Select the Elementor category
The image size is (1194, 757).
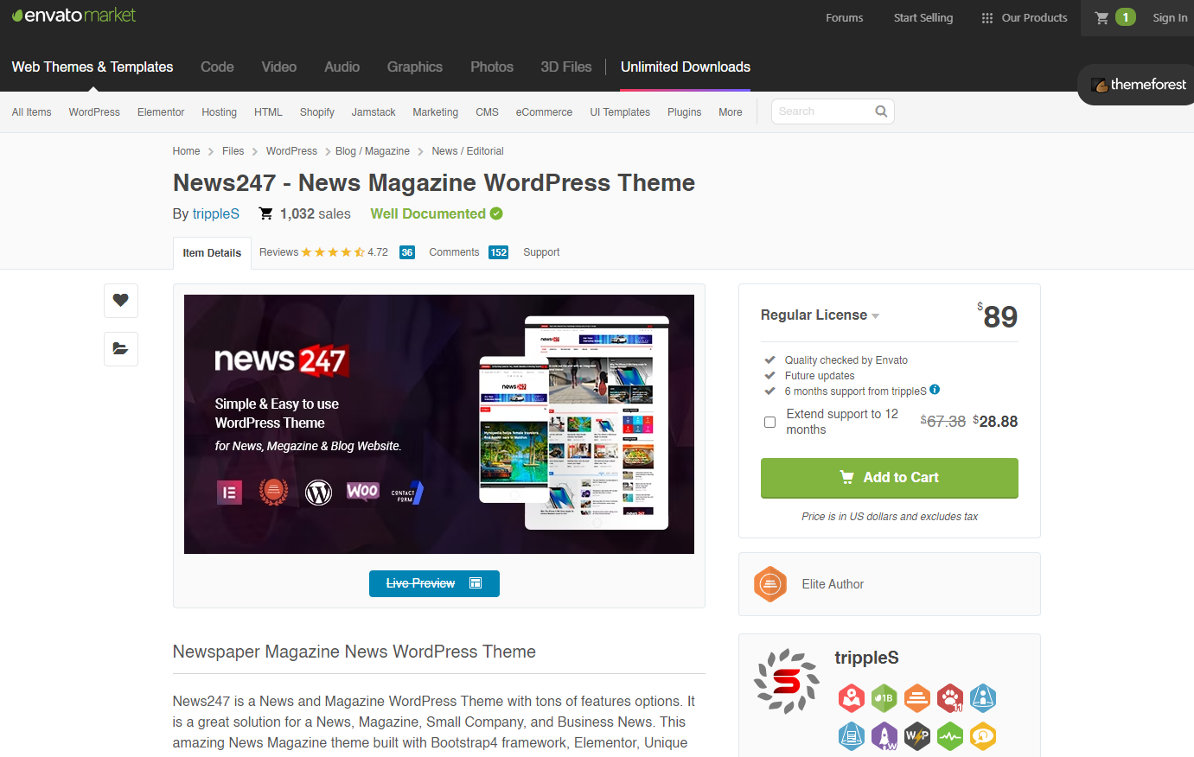161,112
